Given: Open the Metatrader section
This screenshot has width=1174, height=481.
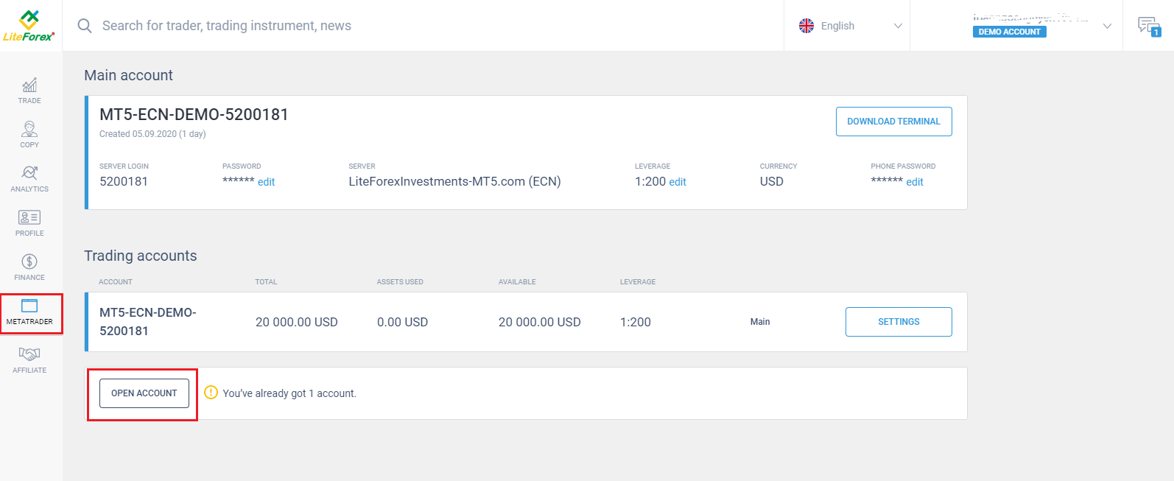Looking at the screenshot, I should click(x=29, y=312).
